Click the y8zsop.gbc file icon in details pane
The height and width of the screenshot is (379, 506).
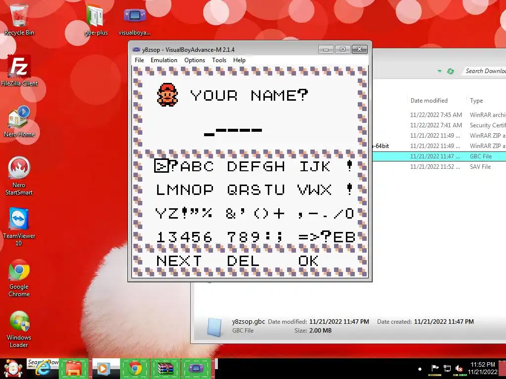pyautogui.click(x=214, y=327)
